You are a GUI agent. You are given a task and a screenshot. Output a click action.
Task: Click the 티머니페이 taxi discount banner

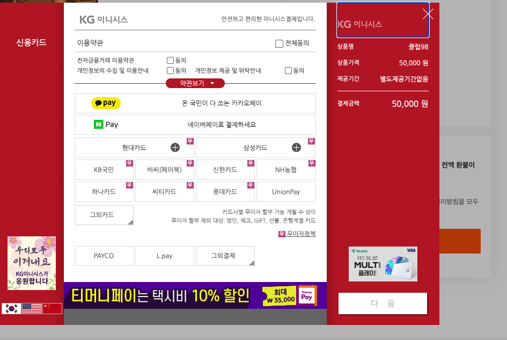point(195,295)
